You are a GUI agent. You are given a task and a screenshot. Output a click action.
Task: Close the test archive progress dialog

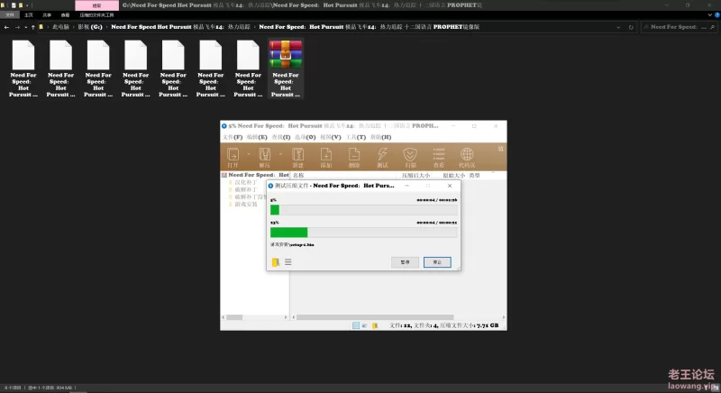(x=450, y=186)
